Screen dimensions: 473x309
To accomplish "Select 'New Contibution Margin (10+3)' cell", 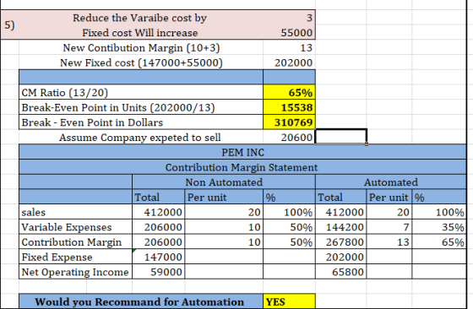I will tap(141, 47).
